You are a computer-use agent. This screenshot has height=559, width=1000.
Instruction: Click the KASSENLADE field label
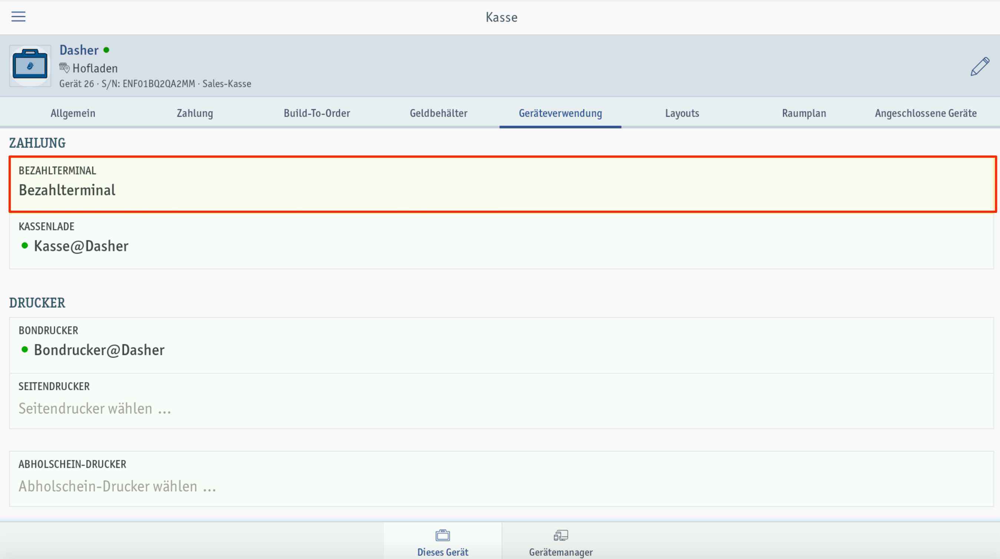tap(47, 227)
